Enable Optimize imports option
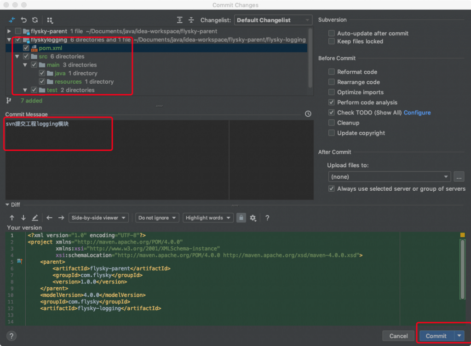The height and width of the screenshot is (346, 471). (332, 92)
